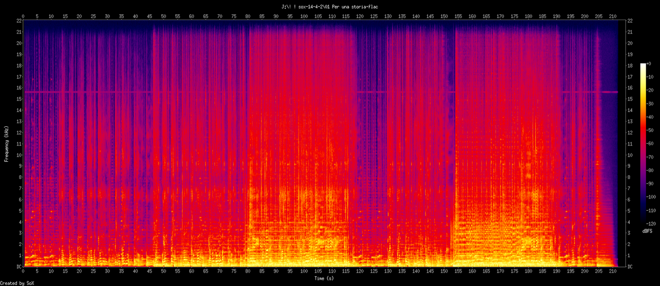Click '210' on the top time axis
Image resolution: width=660 pixels, height=286 pixels.
613,16
